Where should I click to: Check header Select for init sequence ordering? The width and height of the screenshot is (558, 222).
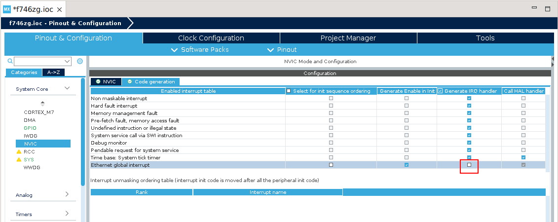pyautogui.click(x=289, y=91)
